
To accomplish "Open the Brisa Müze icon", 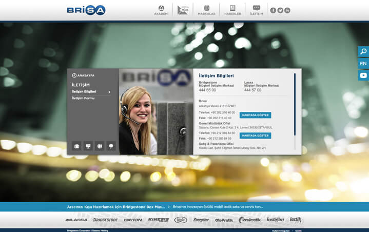I will pyautogui.click(x=183, y=10).
